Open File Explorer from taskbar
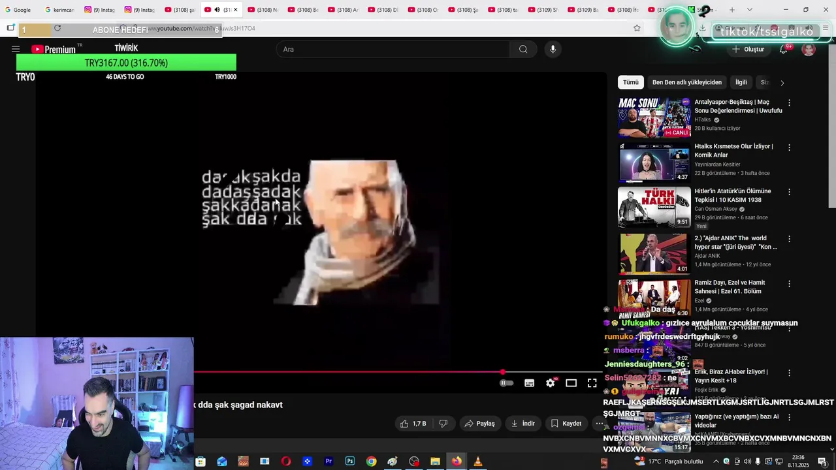The height and width of the screenshot is (470, 836). pyautogui.click(x=435, y=462)
